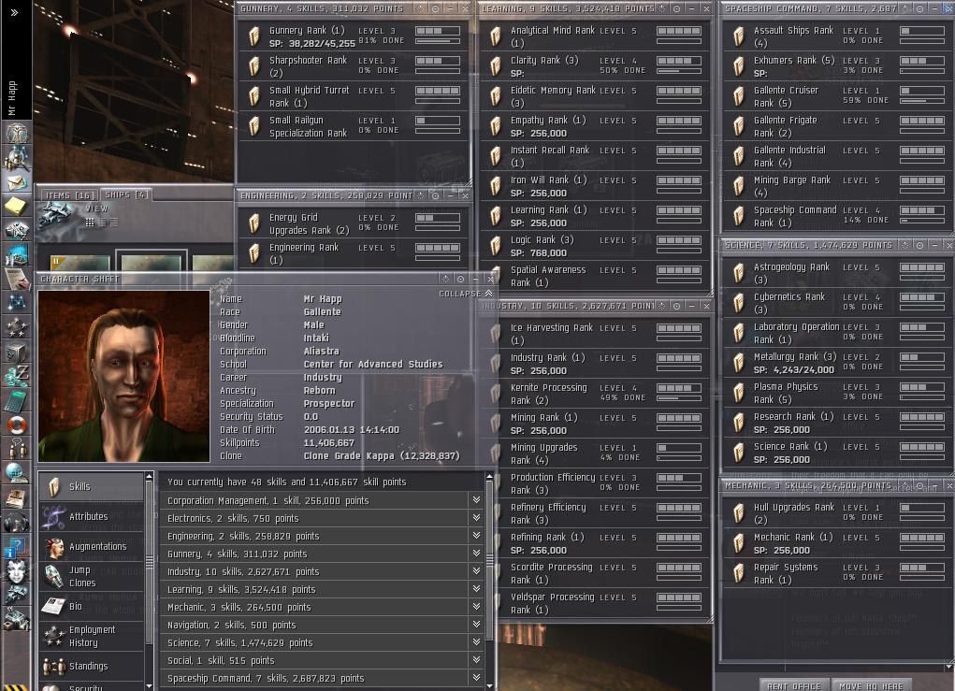Image resolution: width=955 pixels, height=691 pixels.
Task: Open the Assets cube icon
Action: 17,352
